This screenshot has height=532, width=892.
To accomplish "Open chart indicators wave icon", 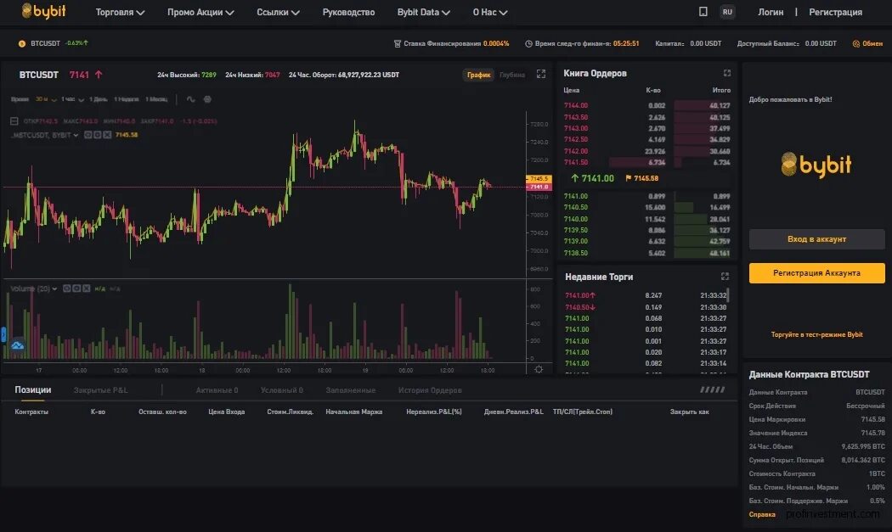I will pos(190,99).
